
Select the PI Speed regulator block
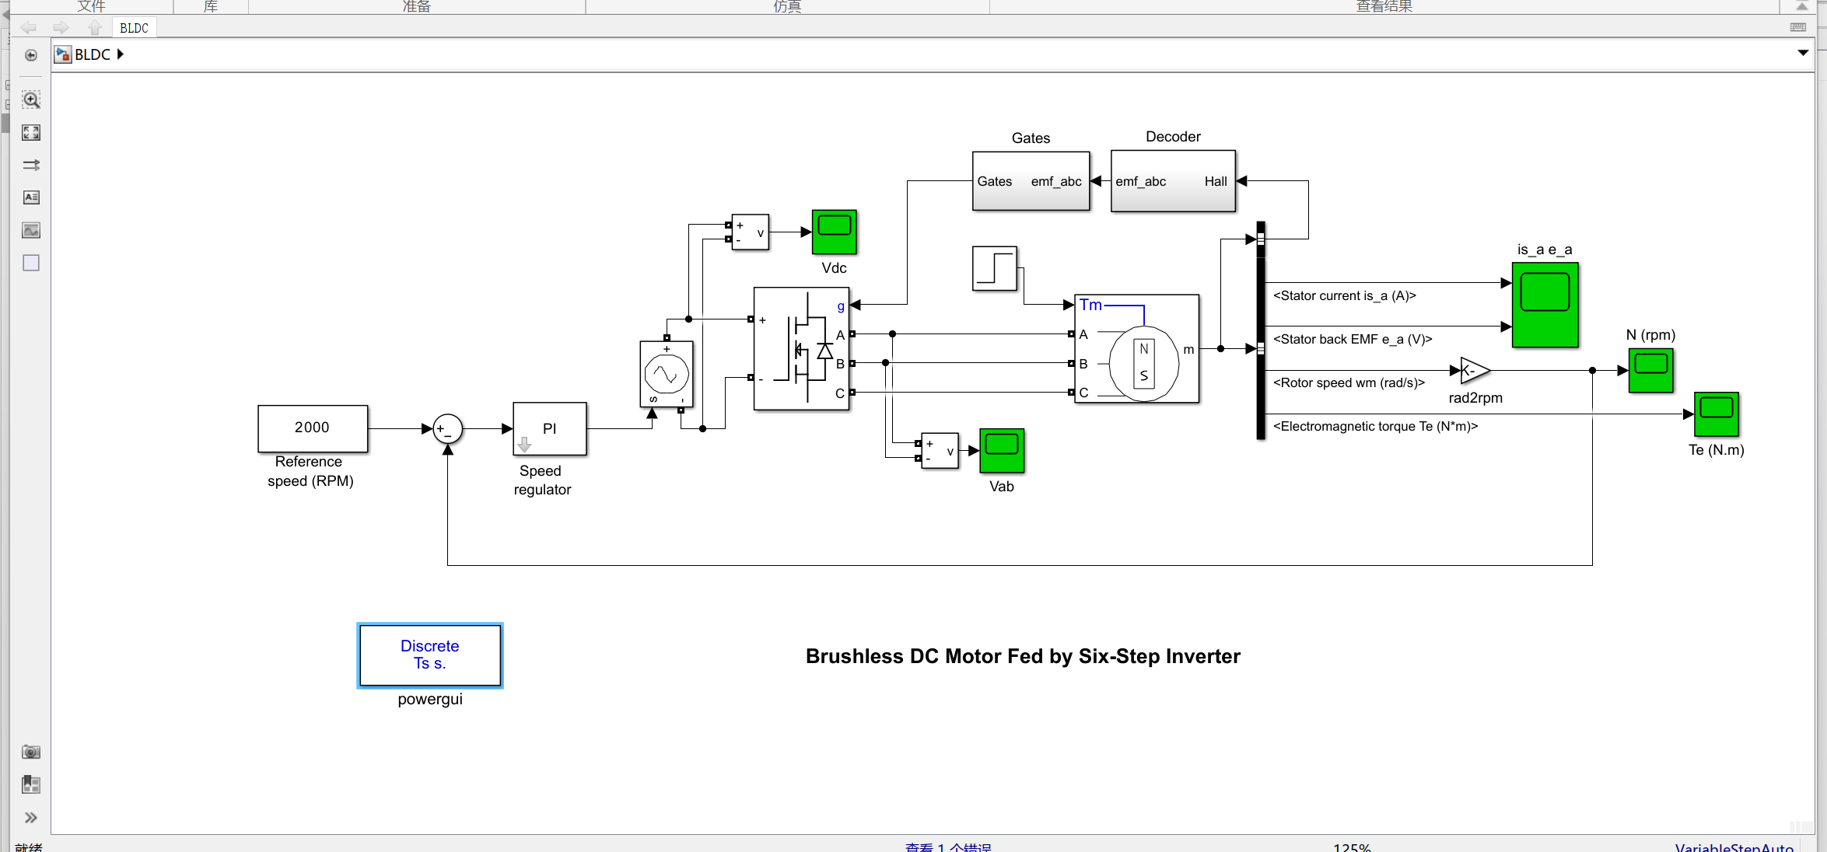(549, 428)
